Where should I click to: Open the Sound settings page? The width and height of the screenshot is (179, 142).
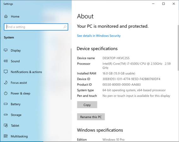coord(15,61)
